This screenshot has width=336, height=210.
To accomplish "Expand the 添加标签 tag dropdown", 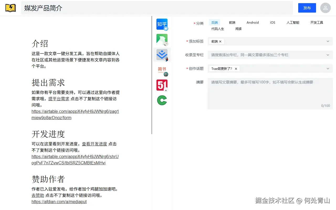I will tap(328, 41).
